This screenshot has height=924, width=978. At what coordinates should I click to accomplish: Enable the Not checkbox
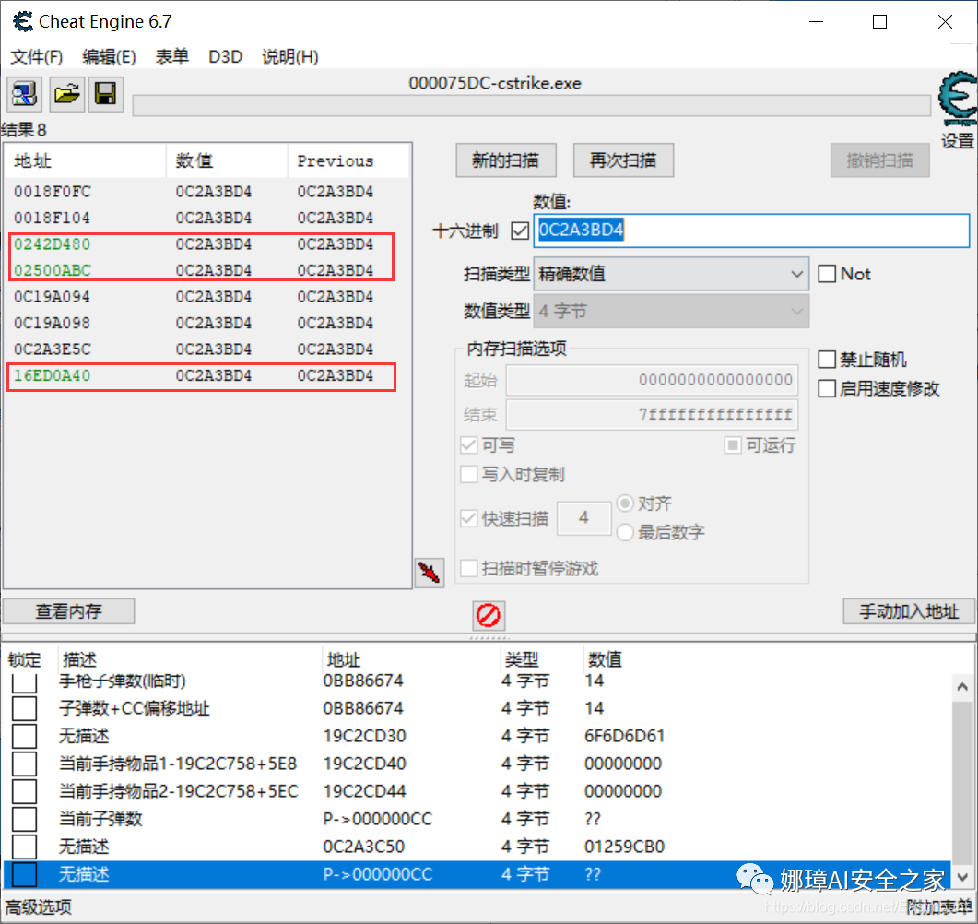pyautogui.click(x=827, y=274)
